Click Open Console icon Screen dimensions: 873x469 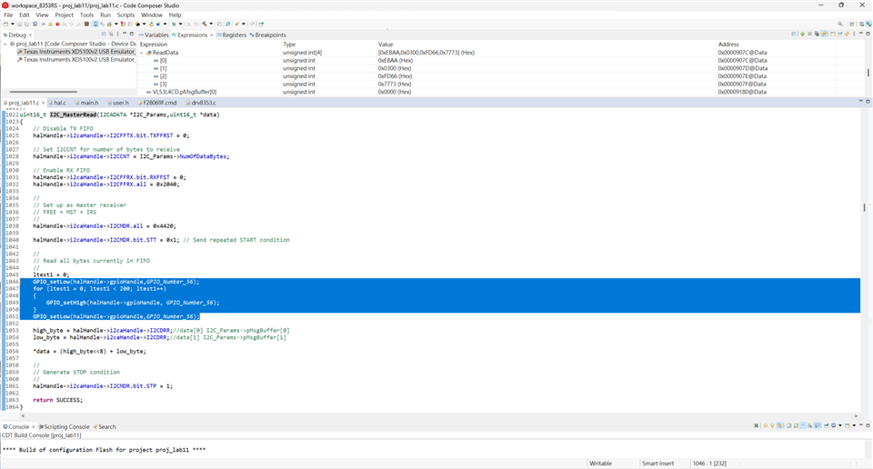click(848, 425)
